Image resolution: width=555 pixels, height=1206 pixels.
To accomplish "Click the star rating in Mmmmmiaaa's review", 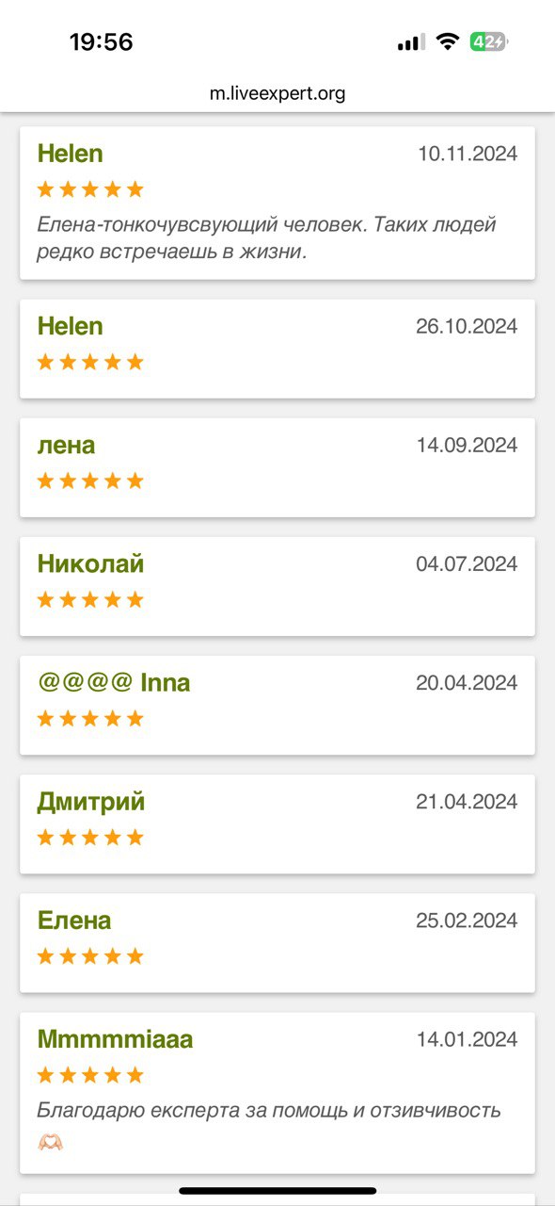I will click(x=90, y=1074).
